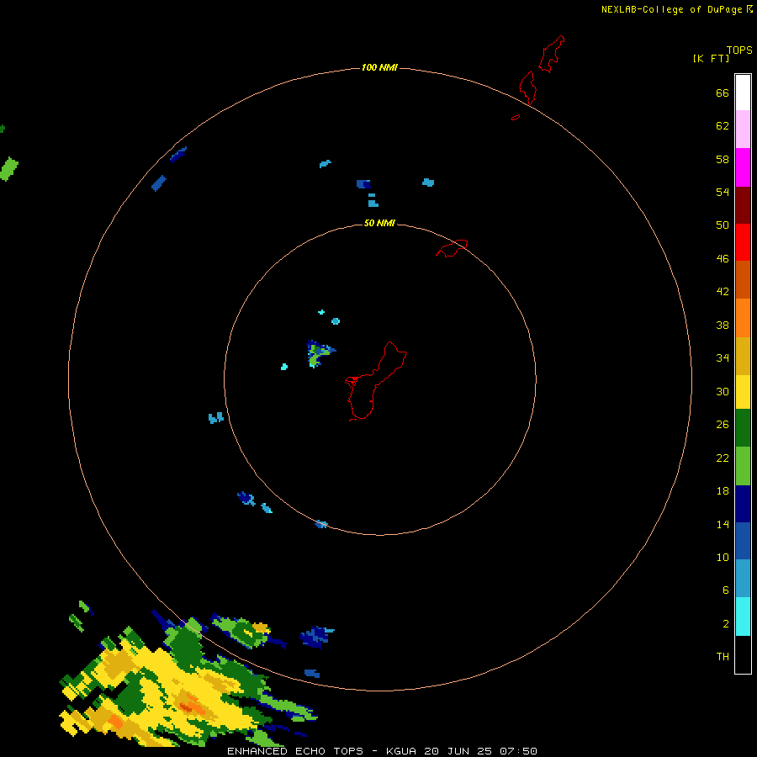This screenshot has width=757, height=757.
Task: Click the '22' legend value
Action: coord(723,458)
